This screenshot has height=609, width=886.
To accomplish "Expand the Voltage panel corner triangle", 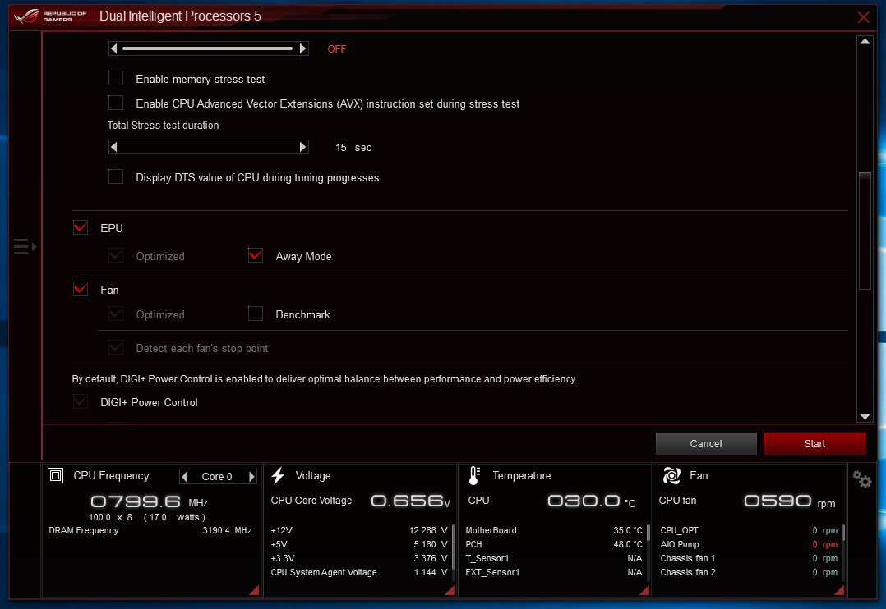I will click(450, 590).
